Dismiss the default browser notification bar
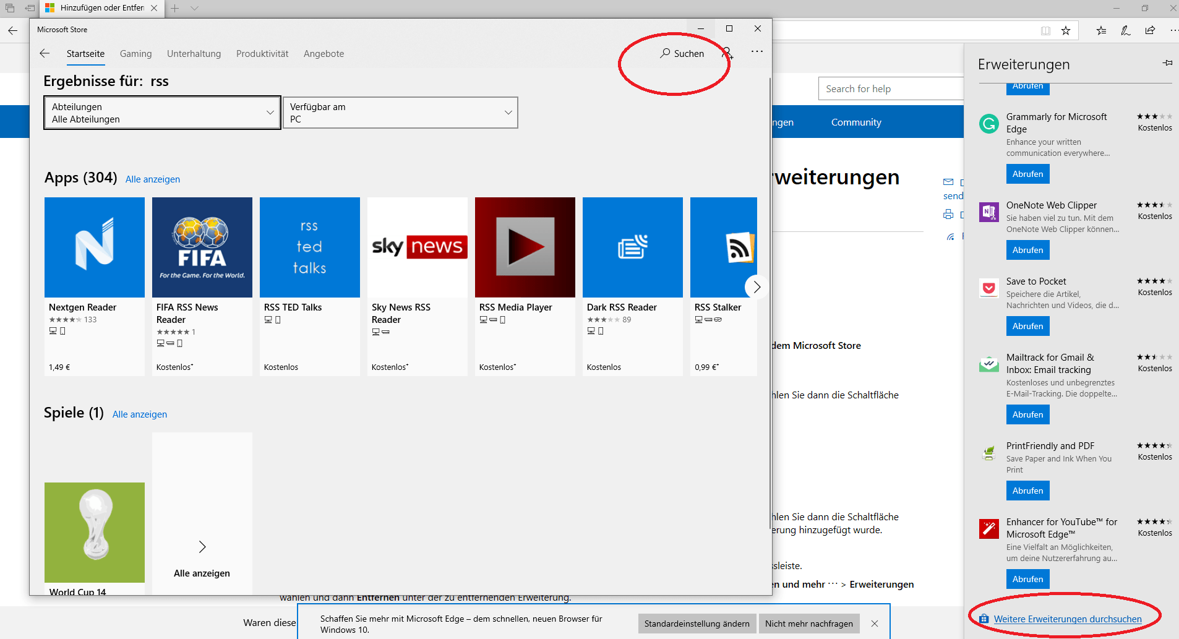Viewport: 1179px width, 639px height. [x=875, y=624]
